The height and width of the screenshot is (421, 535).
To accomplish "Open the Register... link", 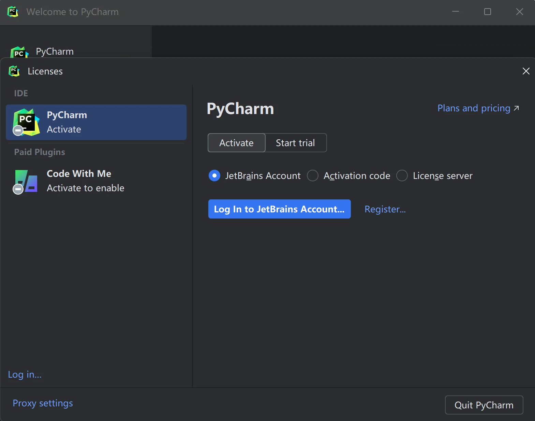I will (x=385, y=209).
